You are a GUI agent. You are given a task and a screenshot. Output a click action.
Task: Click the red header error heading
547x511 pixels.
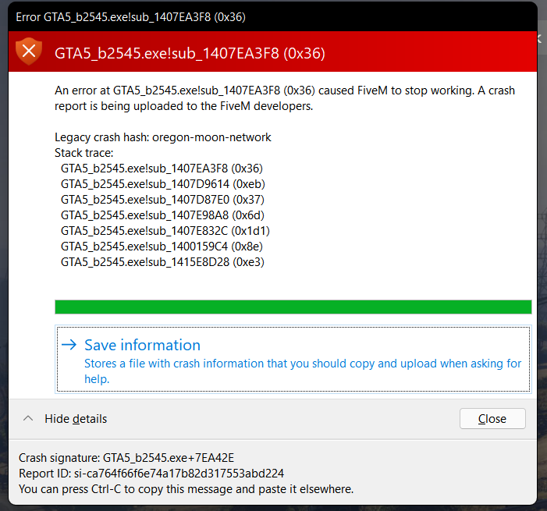pyautogui.click(x=190, y=53)
